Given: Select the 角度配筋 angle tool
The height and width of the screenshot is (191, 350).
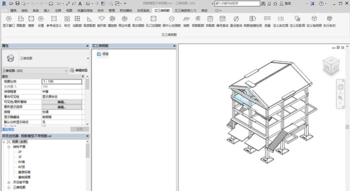Looking at the screenshot, I should (x=89, y=21).
